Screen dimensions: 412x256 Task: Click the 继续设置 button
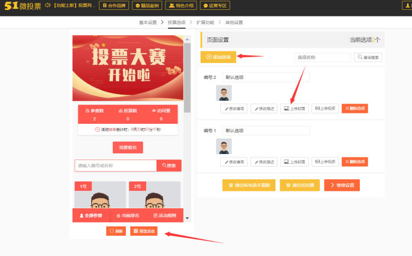(x=342, y=185)
